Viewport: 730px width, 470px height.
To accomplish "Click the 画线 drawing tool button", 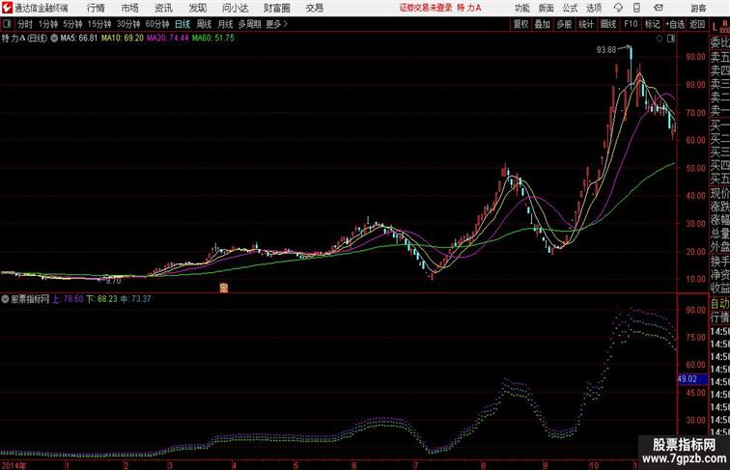I will coord(608,24).
